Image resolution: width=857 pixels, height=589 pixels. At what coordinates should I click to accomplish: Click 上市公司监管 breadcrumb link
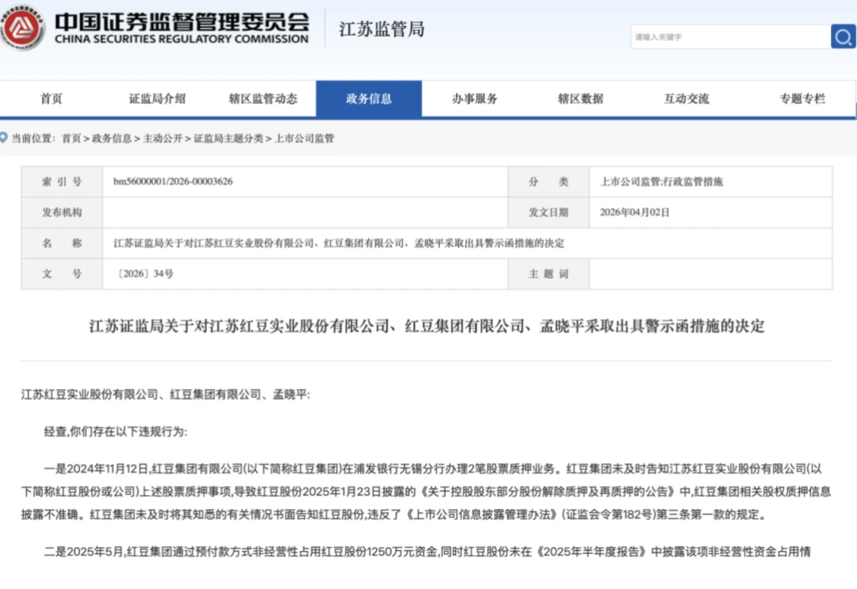tap(304, 139)
